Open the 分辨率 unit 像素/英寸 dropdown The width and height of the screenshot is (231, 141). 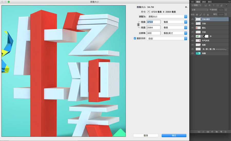175,33
